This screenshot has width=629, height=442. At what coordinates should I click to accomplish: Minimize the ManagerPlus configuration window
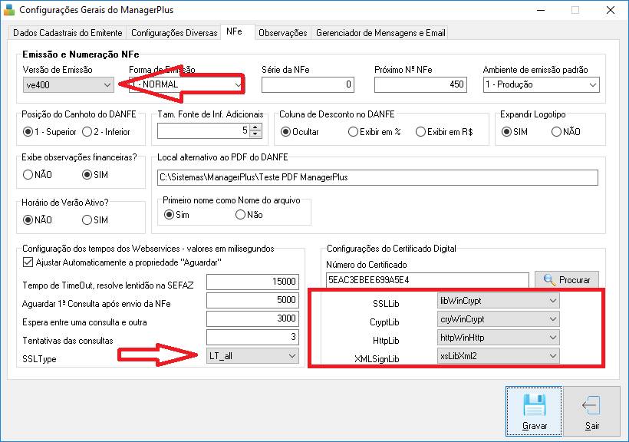tap(541, 10)
